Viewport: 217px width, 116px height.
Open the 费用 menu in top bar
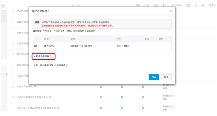click(138, 5)
